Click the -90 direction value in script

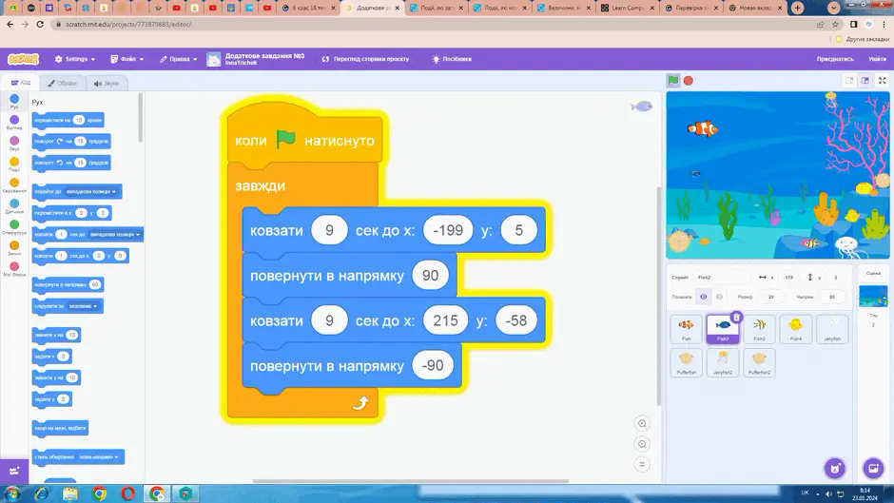pos(432,365)
